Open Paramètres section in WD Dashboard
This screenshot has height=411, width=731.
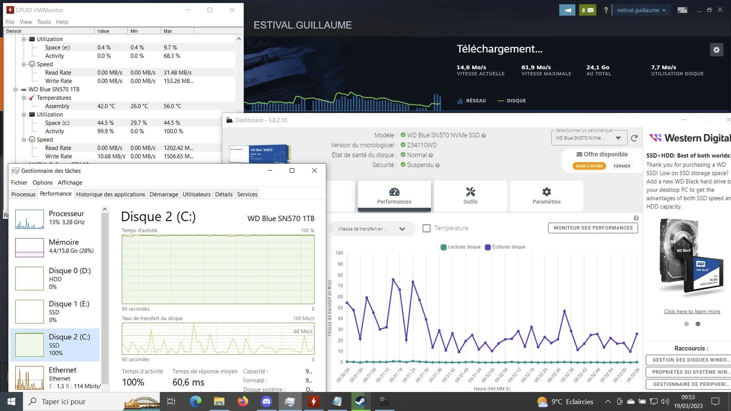pyautogui.click(x=546, y=196)
